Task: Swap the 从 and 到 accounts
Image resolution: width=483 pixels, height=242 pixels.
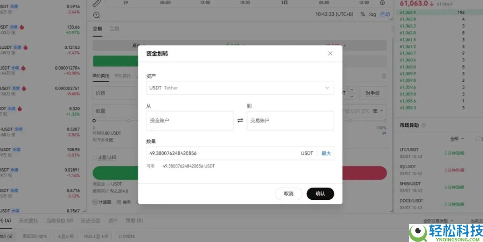Action: [x=240, y=120]
